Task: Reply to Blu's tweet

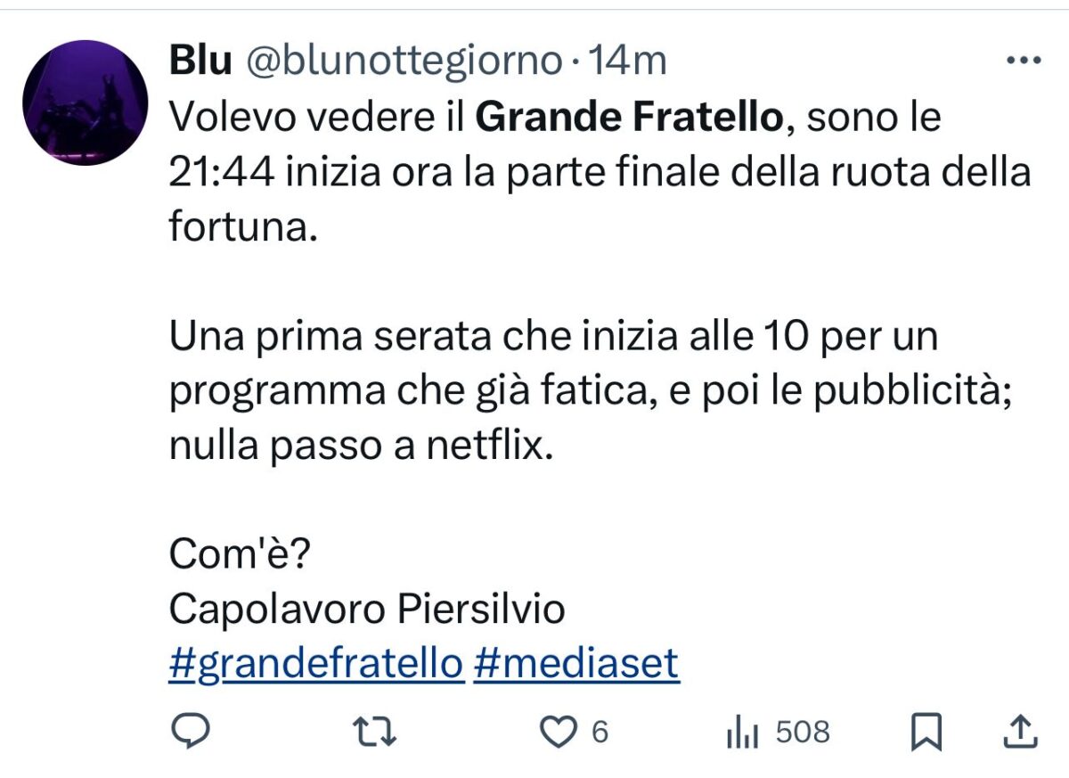Action: point(189,733)
